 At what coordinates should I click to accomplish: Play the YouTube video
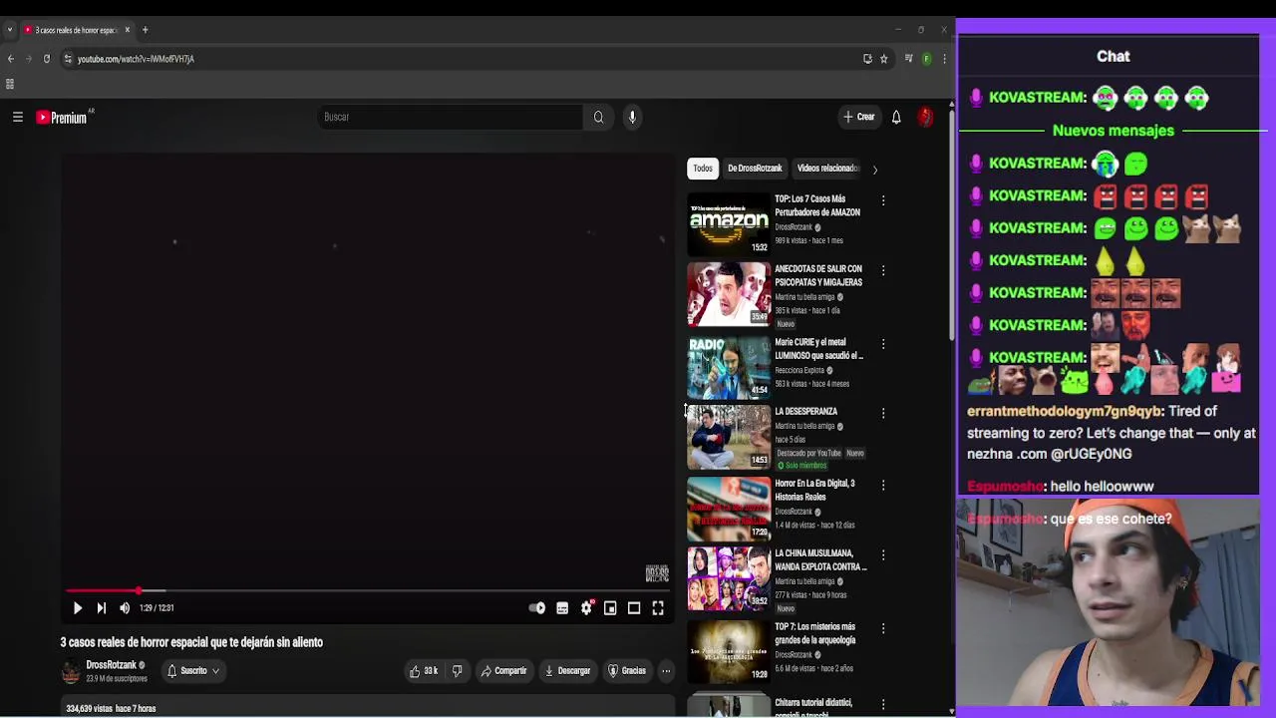click(x=77, y=607)
